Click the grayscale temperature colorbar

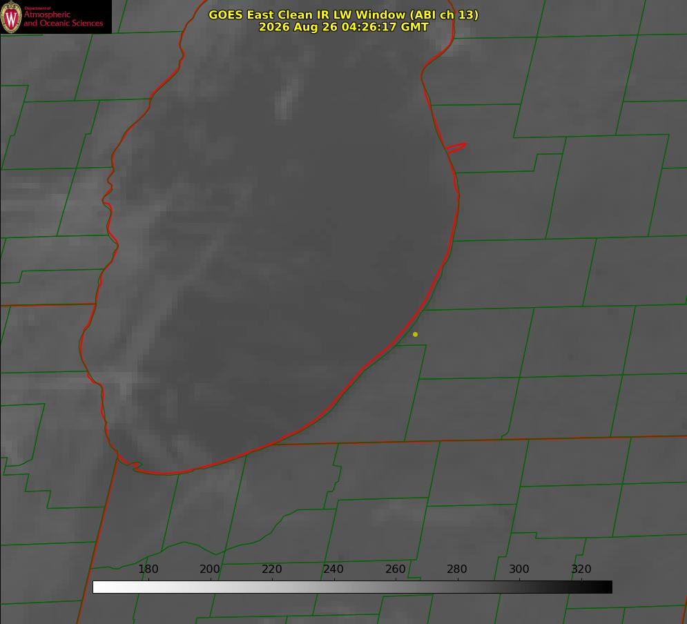click(352, 587)
